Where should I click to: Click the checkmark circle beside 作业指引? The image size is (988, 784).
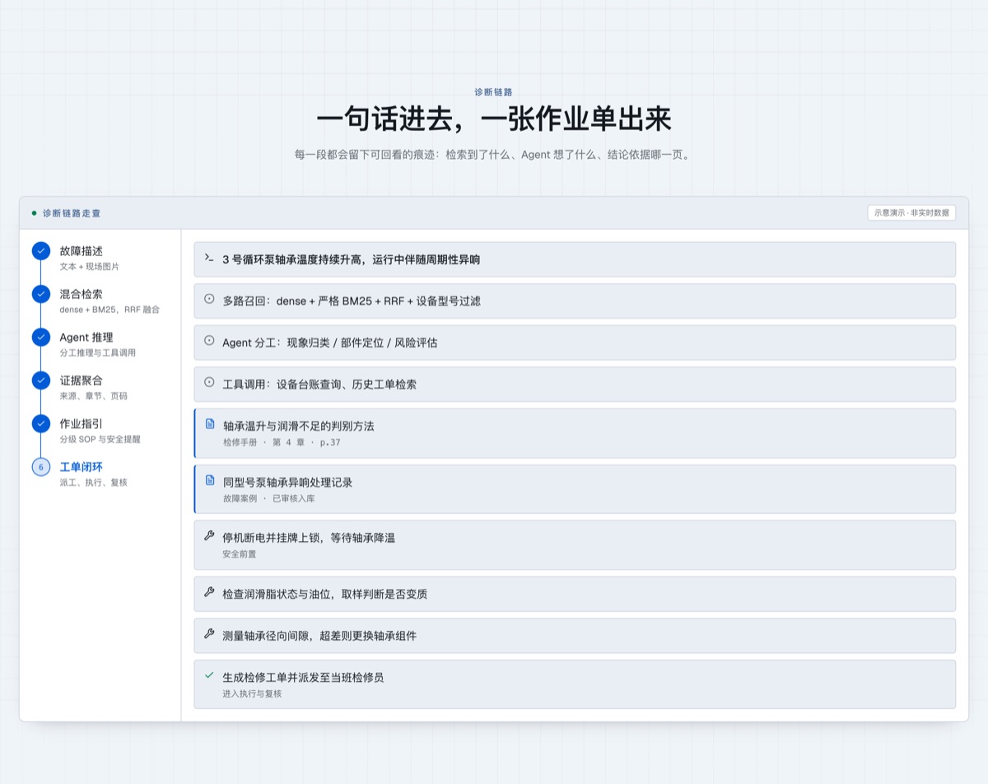pyautogui.click(x=41, y=423)
